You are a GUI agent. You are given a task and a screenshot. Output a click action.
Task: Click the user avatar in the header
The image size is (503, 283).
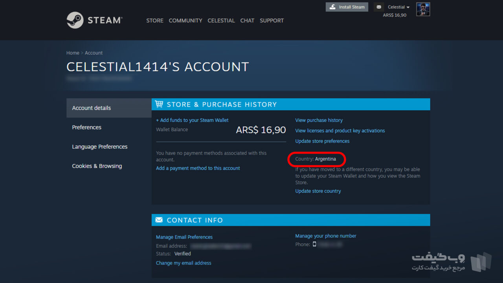point(423,9)
